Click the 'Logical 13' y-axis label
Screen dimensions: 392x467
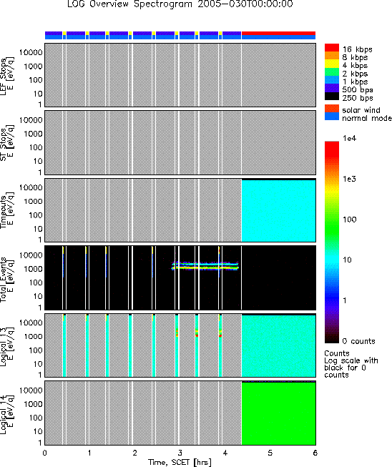click(x=4, y=347)
